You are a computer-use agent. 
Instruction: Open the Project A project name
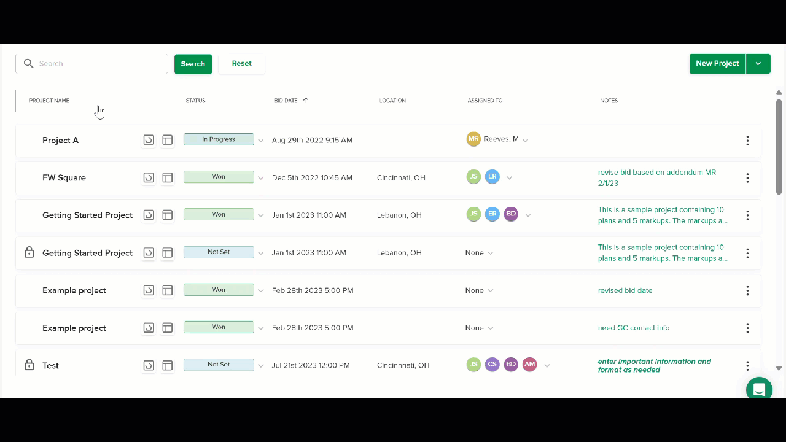pos(60,141)
